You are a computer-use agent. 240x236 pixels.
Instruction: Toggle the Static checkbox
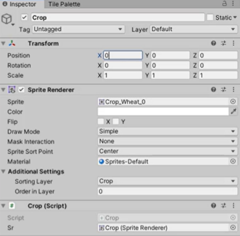pyautogui.click(x=210, y=17)
